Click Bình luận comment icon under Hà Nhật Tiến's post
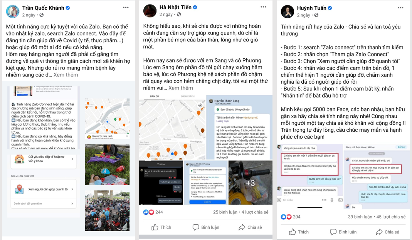 pyautogui.click(x=196, y=227)
